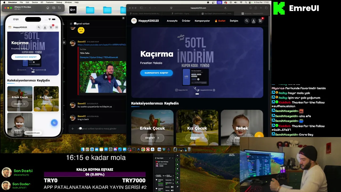Viewport: 341px width, 192px height.
Task: Open Discord from the Dock
Action: (115, 149)
